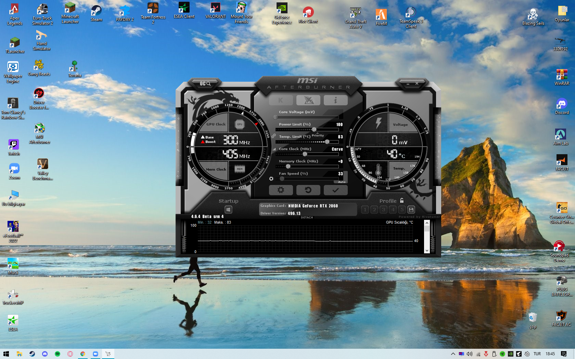Screen dimensions: 575x359
Task: Click the FACEIT AC desktop icon
Action: (x=561, y=318)
